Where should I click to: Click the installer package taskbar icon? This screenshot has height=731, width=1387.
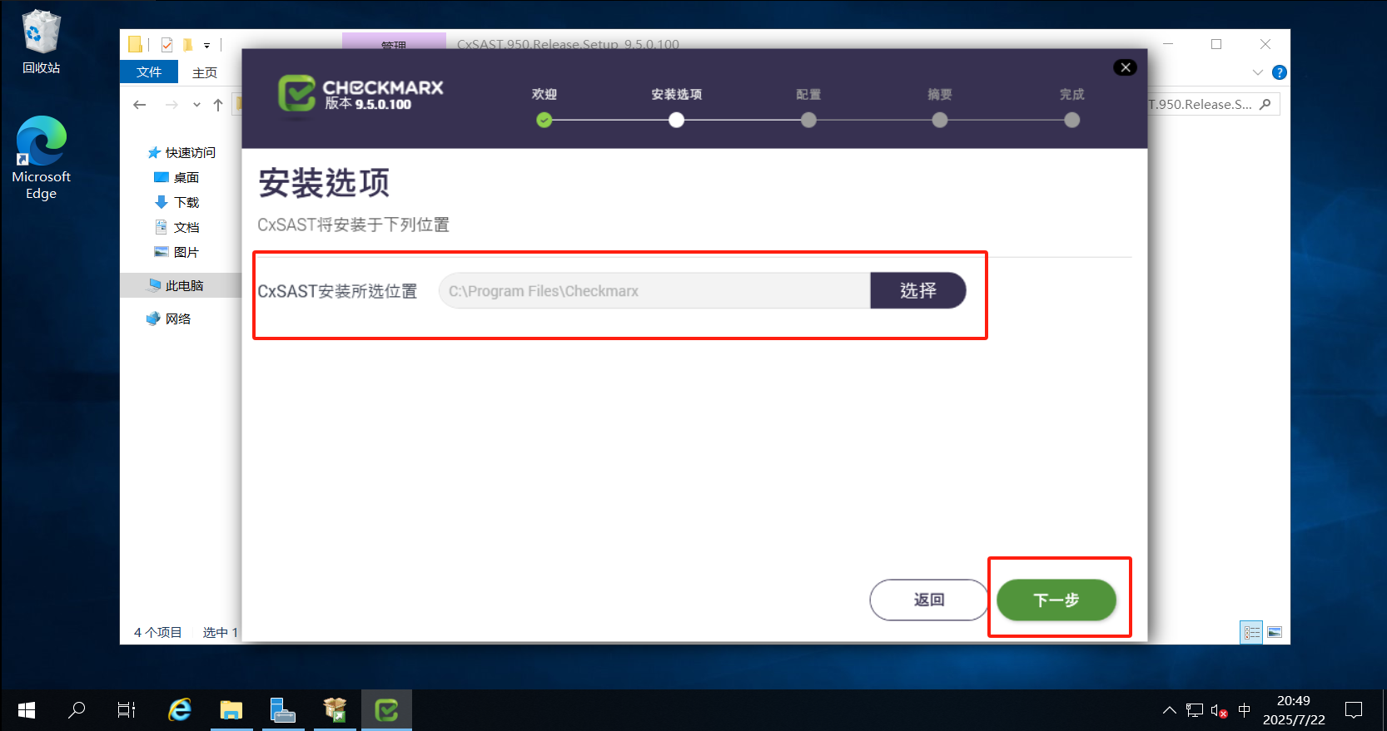[x=335, y=710]
